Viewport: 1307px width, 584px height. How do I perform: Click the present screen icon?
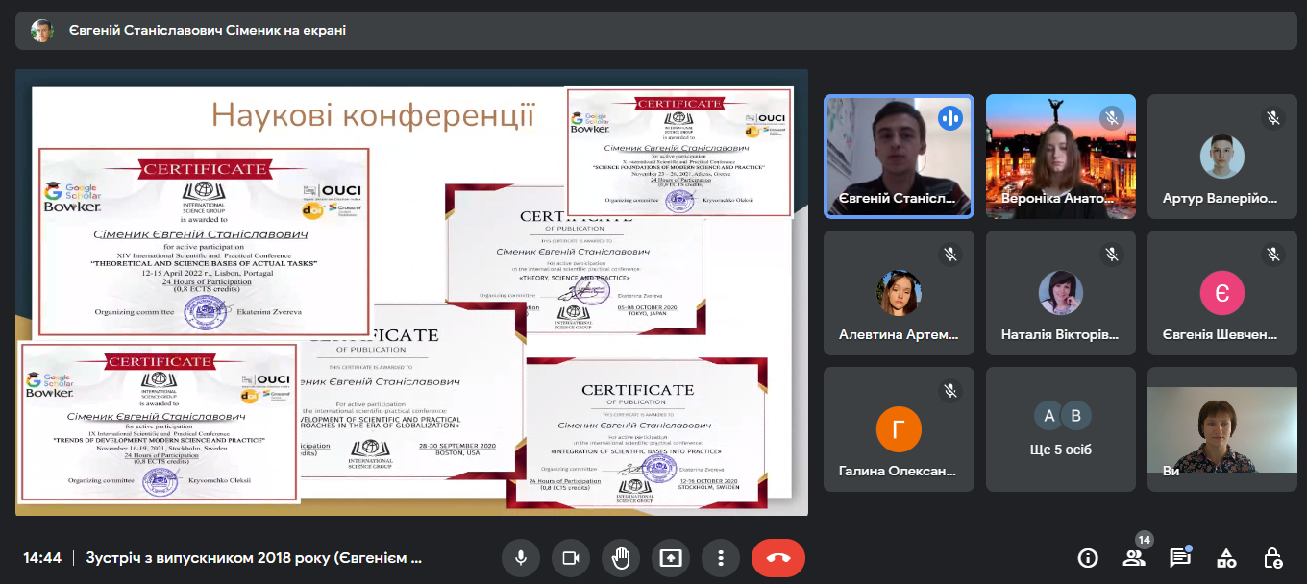pyautogui.click(x=671, y=558)
